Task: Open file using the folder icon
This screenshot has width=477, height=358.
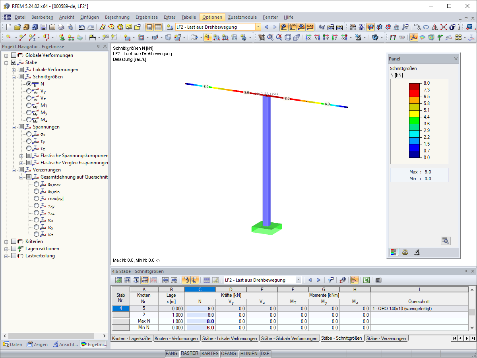Action: point(17,27)
